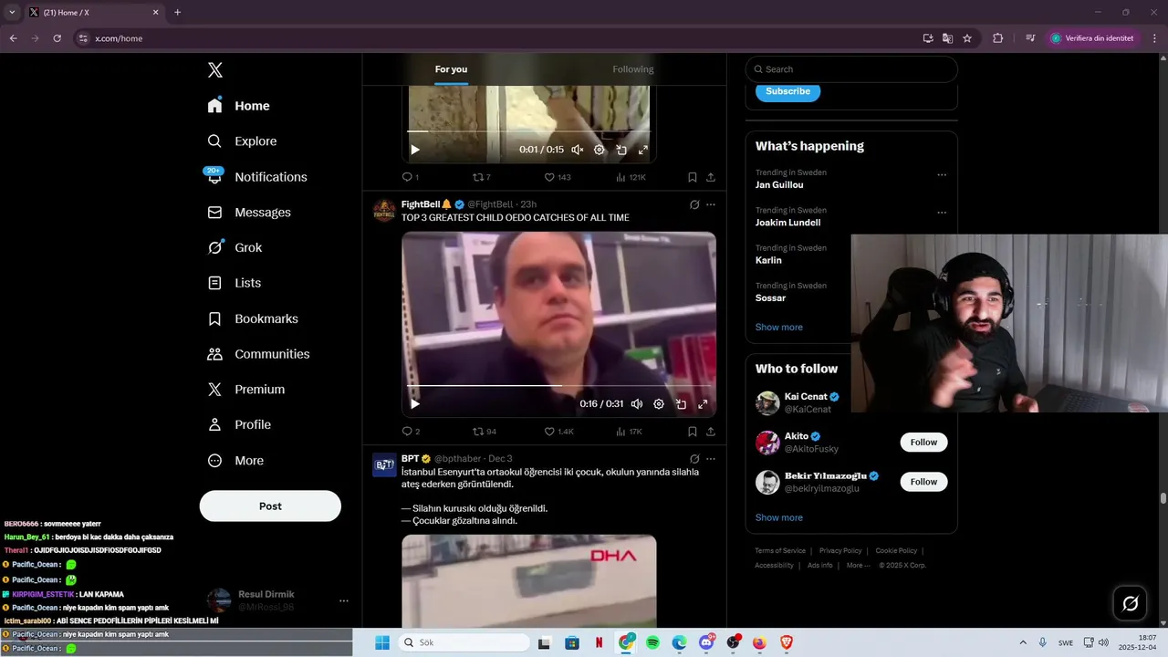Open Spotify from the taskbar
1168x657 pixels.
652,642
